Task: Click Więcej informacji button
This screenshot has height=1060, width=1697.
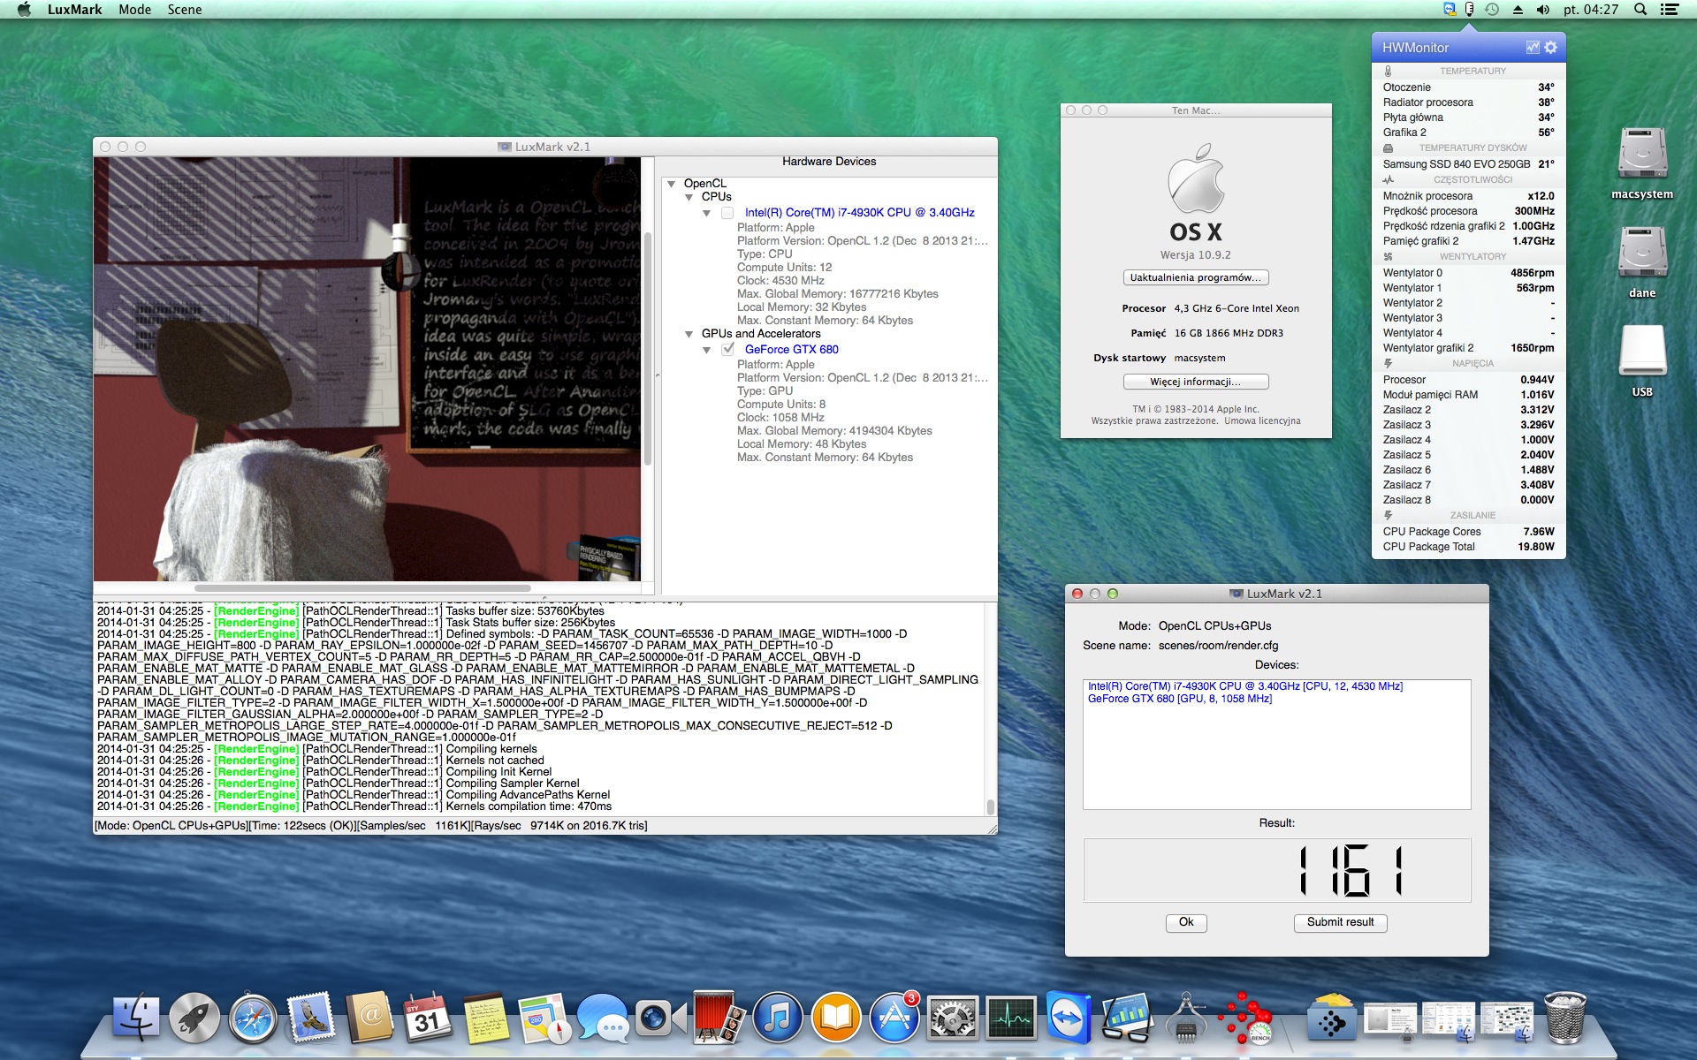Action: (x=1196, y=382)
